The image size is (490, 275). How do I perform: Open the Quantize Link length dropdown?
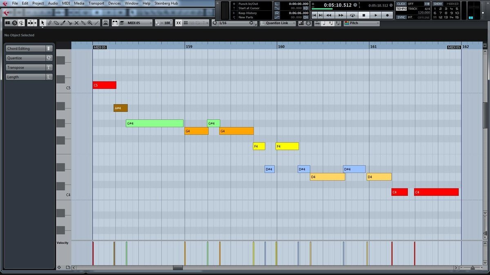pos(278,23)
